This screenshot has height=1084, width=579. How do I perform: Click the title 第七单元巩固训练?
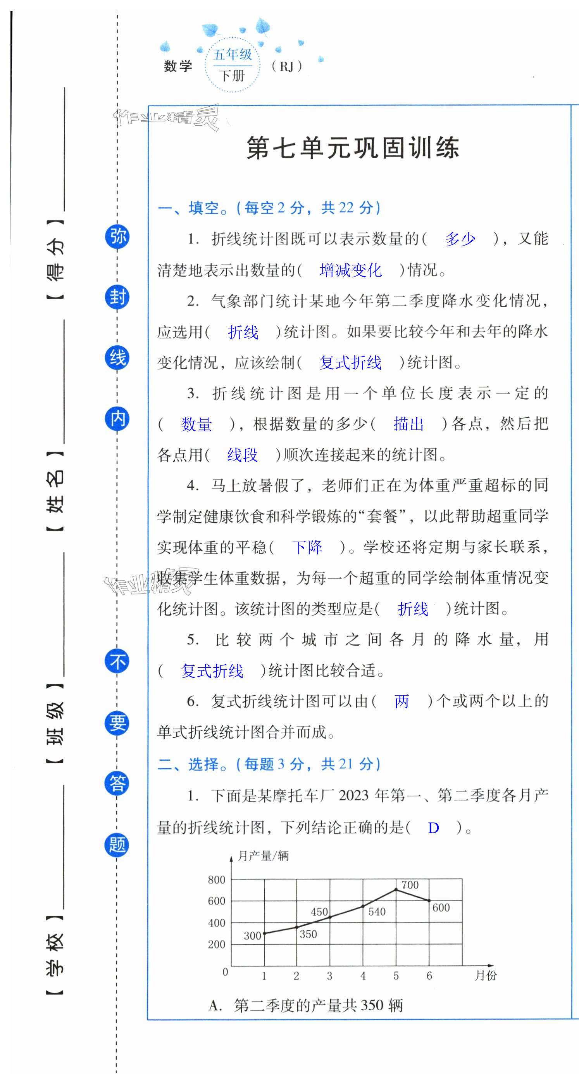(x=352, y=148)
